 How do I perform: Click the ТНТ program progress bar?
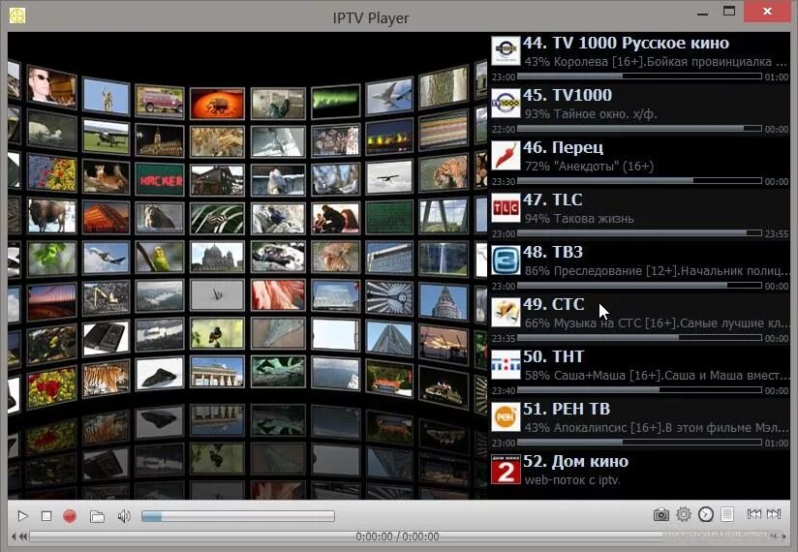[x=639, y=390]
